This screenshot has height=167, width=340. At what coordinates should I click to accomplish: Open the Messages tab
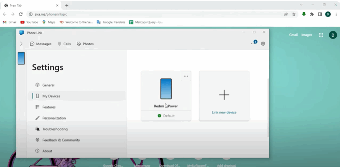(x=41, y=44)
